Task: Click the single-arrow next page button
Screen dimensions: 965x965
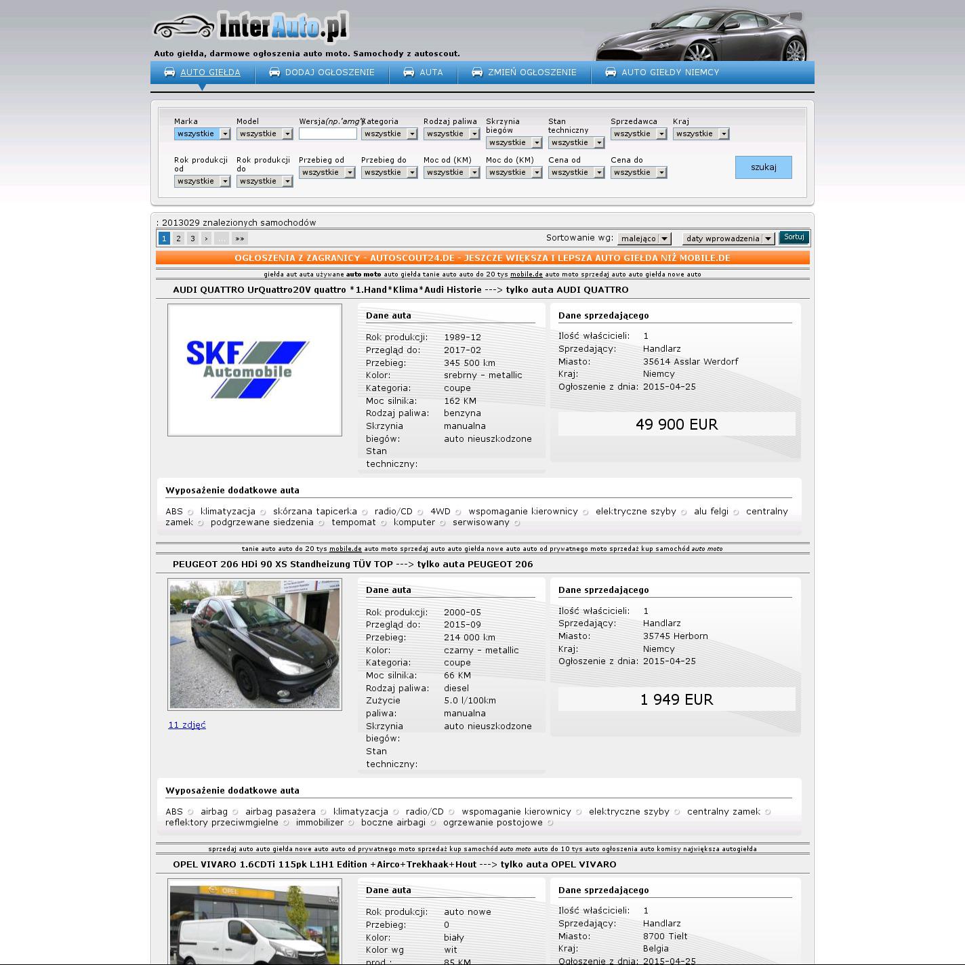Action: click(x=206, y=239)
